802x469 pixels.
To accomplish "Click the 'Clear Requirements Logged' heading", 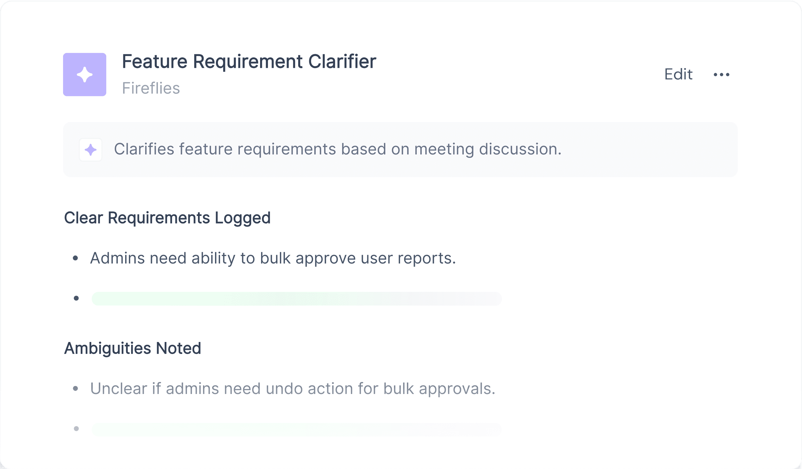I will click(x=167, y=218).
